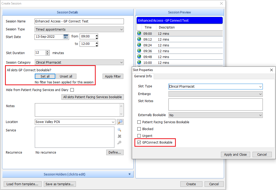Switch to the General Info tab
276x190 pixels.
tap(143, 76)
